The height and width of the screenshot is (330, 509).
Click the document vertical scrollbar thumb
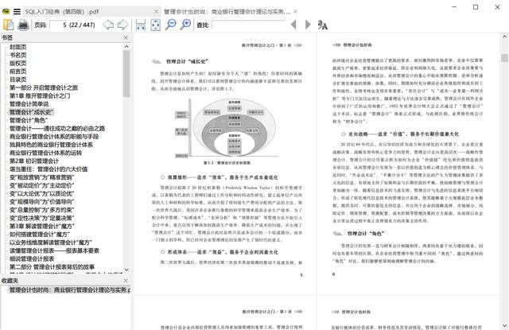coord(504,58)
